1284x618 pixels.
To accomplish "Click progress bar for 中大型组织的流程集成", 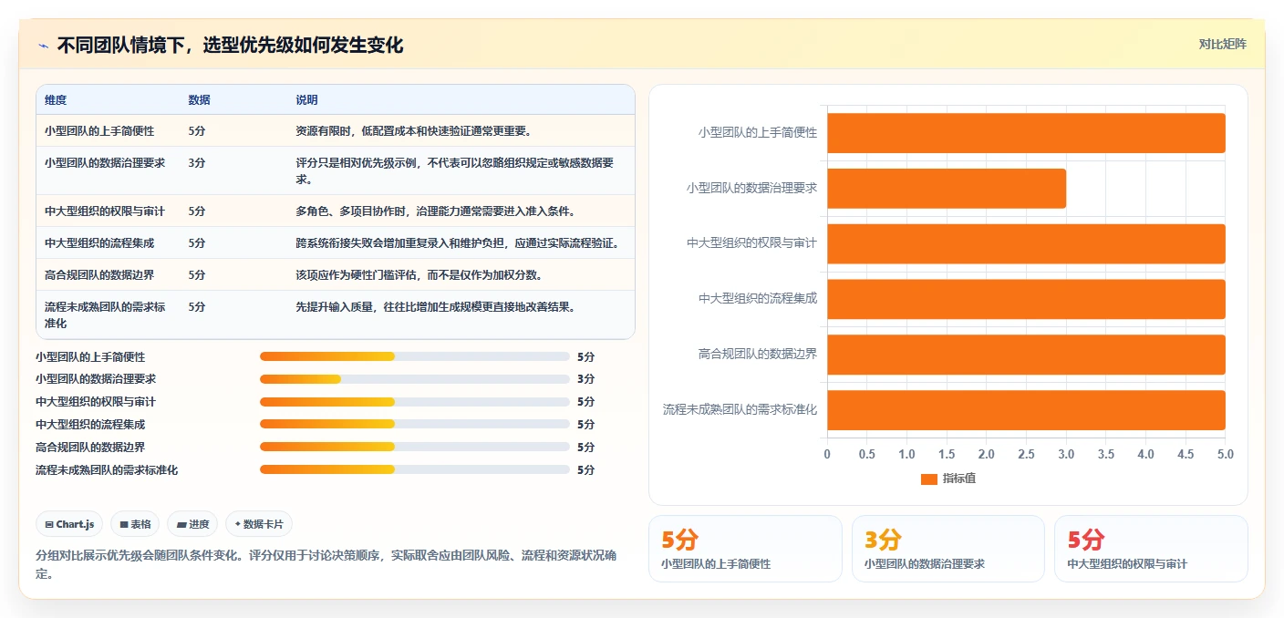I will click(415, 424).
